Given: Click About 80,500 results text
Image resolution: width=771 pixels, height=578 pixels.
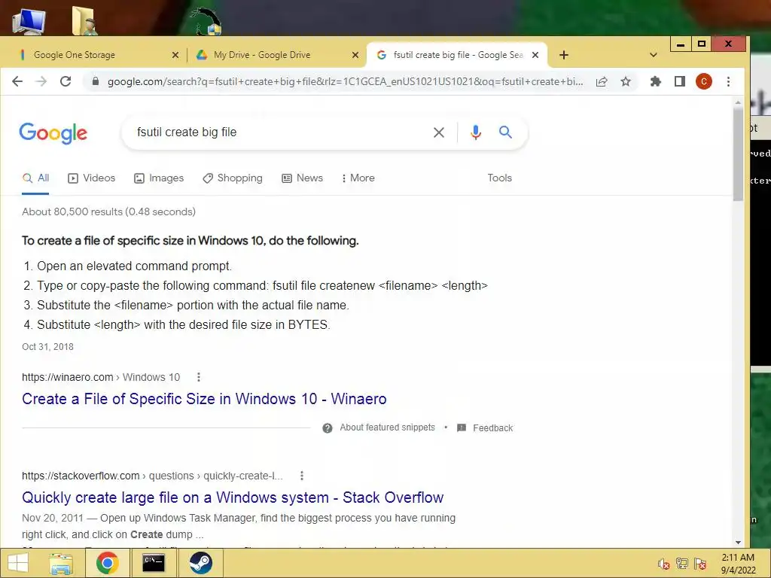Looking at the screenshot, I should coord(108,211).
